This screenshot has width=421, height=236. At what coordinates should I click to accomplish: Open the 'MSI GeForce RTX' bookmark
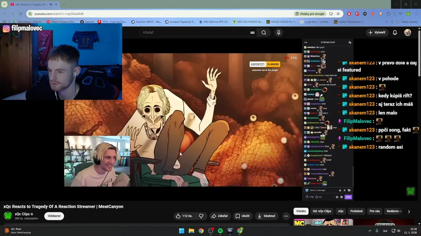click(x=214, y=22)
